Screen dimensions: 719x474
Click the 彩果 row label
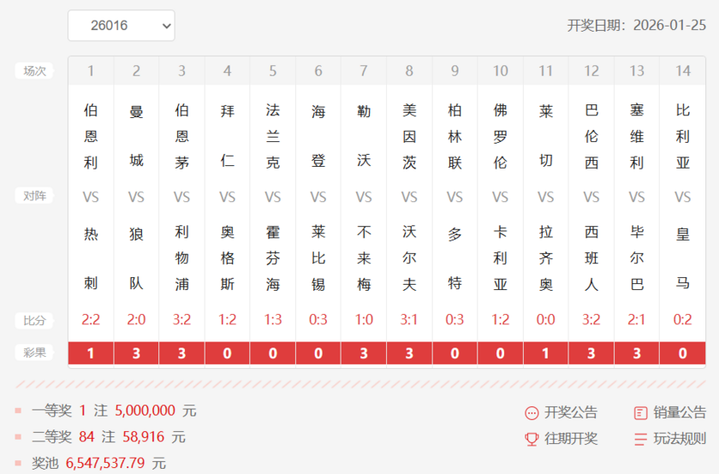point(34,353)
